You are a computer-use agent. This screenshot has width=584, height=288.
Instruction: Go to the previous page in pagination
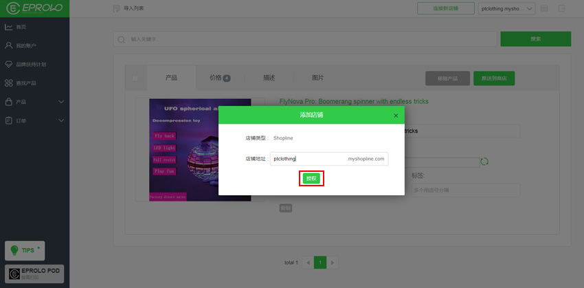pos(308,263)
